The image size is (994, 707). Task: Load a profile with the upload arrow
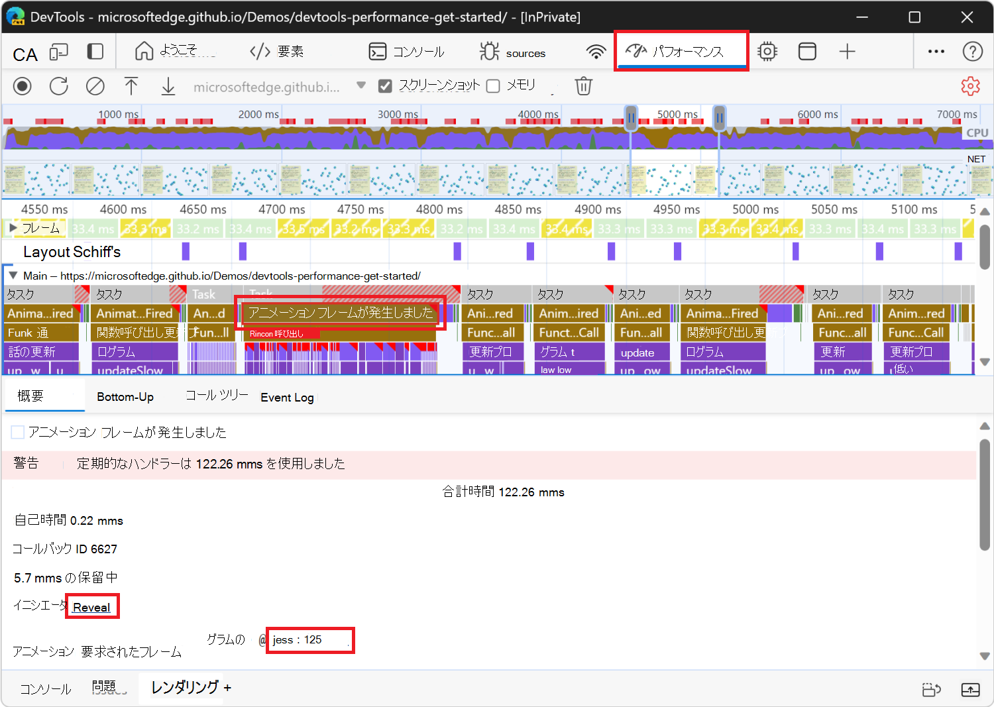(131, 86)
